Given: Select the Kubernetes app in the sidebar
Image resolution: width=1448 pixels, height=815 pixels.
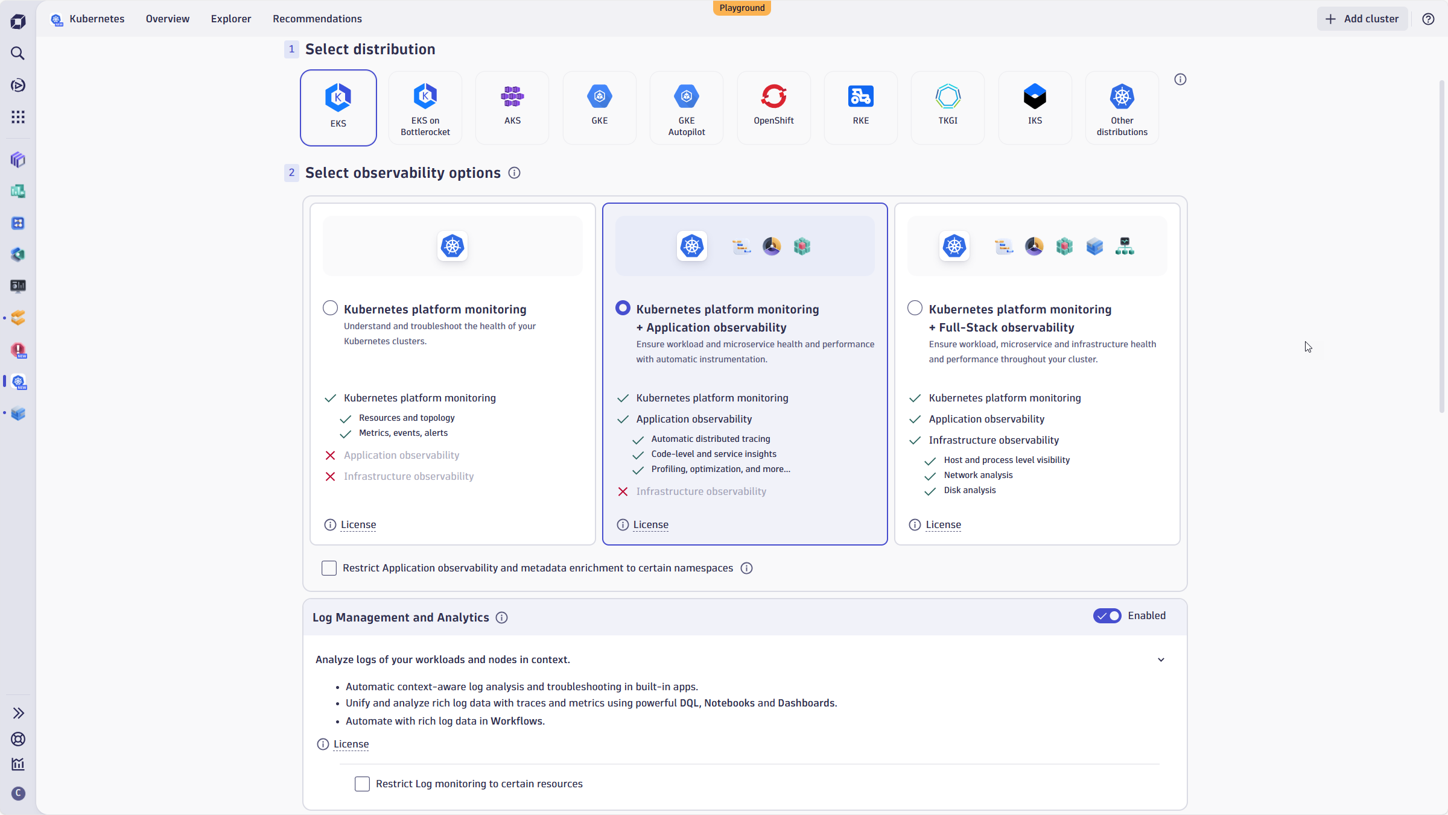Looking at the screenshot, I should pyautogui.click(x=19, y=382).
